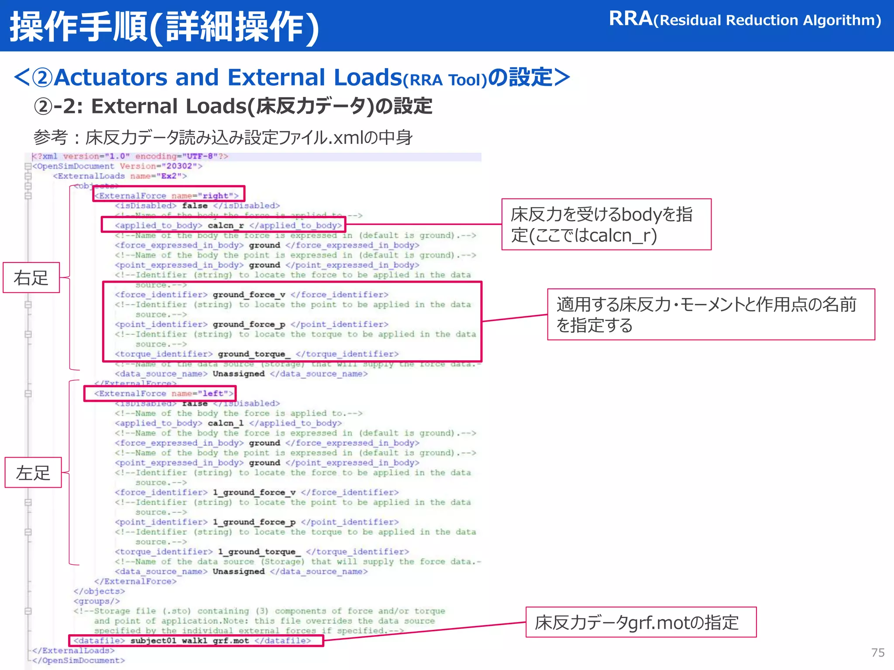Click the torque_identifier l_ground_torque_ line
Image resolution: width=894 pixels, height=670 pixels.
[262, 552]
